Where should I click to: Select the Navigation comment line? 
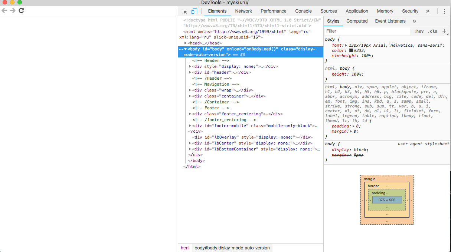(216, 84)
